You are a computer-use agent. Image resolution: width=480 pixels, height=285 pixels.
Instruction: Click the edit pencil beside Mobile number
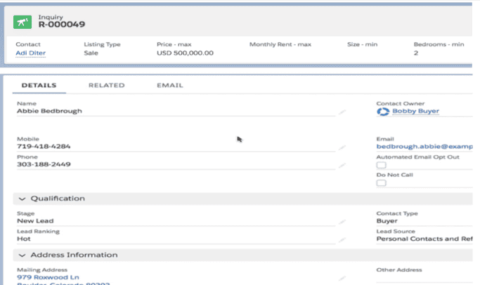[x=342, y=148]
